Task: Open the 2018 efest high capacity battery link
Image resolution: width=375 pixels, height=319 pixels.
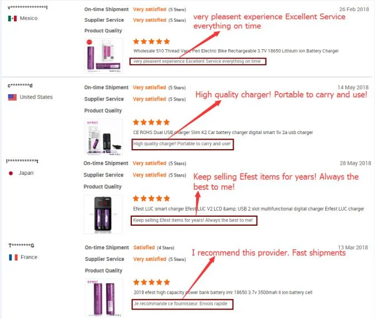Action: [222, 292]
